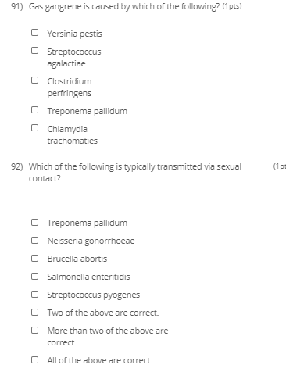Click the gas gangrene question text
286x372 pixels.
click(x=124, y=6)
